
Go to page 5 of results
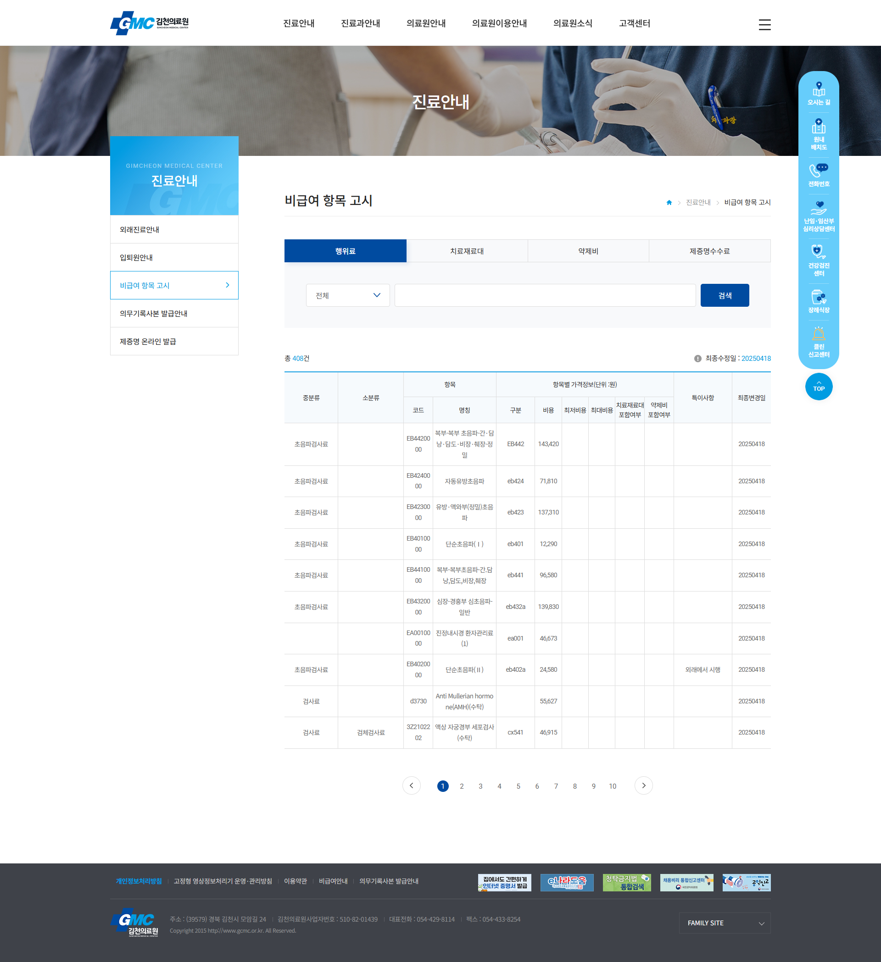point(518,786)
